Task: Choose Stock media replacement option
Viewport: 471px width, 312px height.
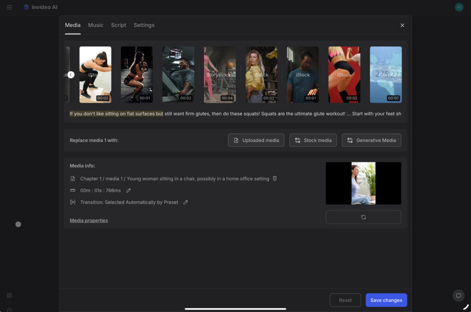Action: [x=313, y=140]
